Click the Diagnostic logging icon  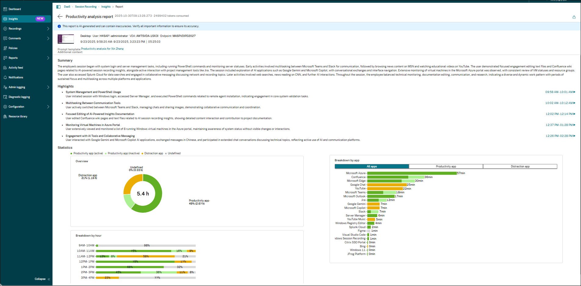point(5,97)
